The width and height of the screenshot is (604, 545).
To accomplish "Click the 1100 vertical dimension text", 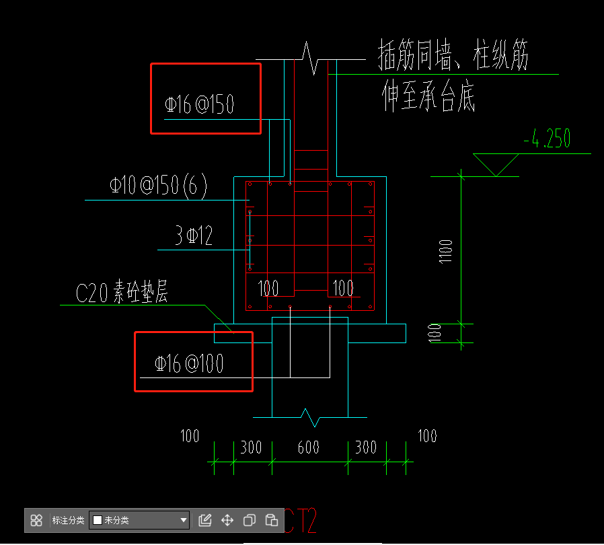I will [x=446, y=252].
